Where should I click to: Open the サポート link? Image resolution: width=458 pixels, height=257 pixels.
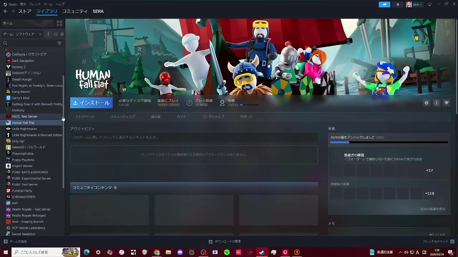[x=246, y=117]
